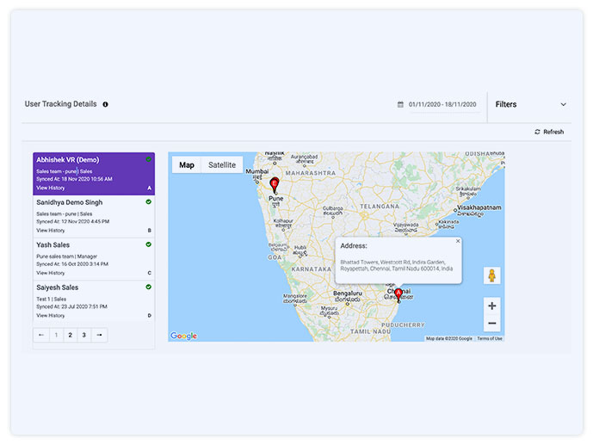Click the Google logo on the map

[184, 336]
